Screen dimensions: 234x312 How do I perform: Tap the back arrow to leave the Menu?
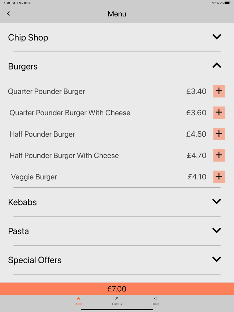click(8, 14)
